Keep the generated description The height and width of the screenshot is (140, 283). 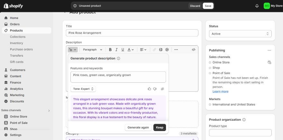click(x=160, y=127)
